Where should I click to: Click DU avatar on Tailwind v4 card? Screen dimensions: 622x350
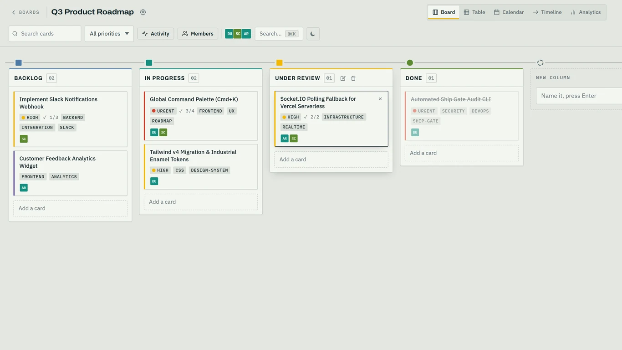pyautogui.click(x=154, y=181)
